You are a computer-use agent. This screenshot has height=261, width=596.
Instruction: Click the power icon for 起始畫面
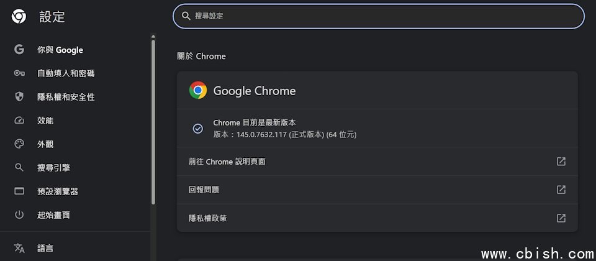click(19, 215)
